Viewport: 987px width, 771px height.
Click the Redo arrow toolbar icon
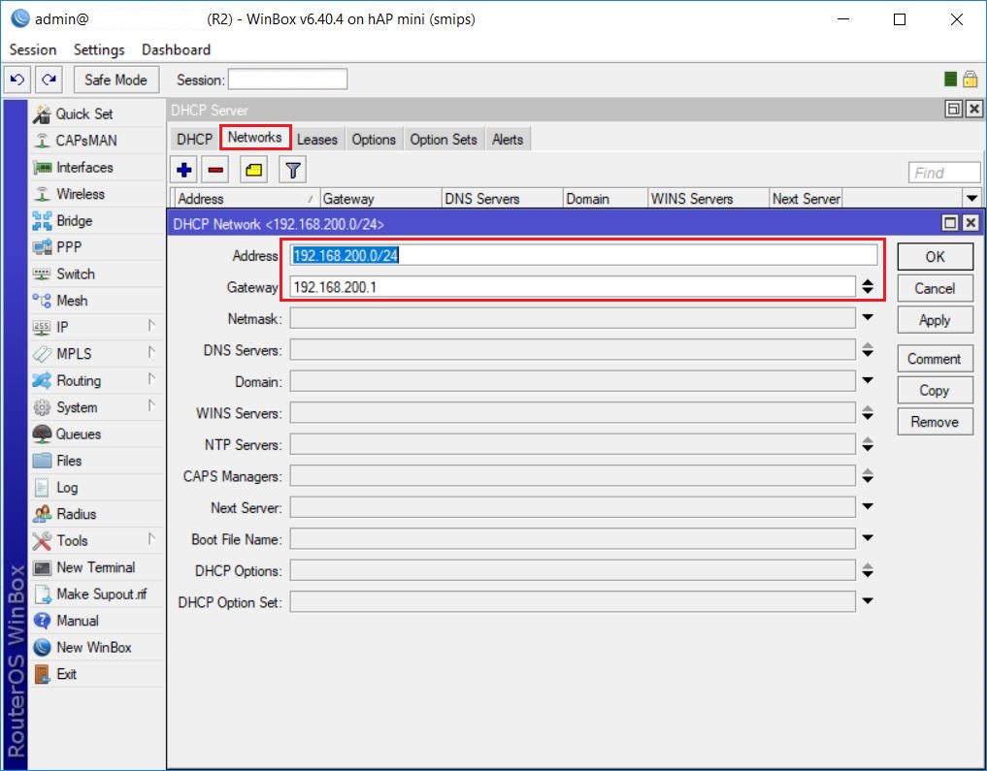(x=49, y=80)
